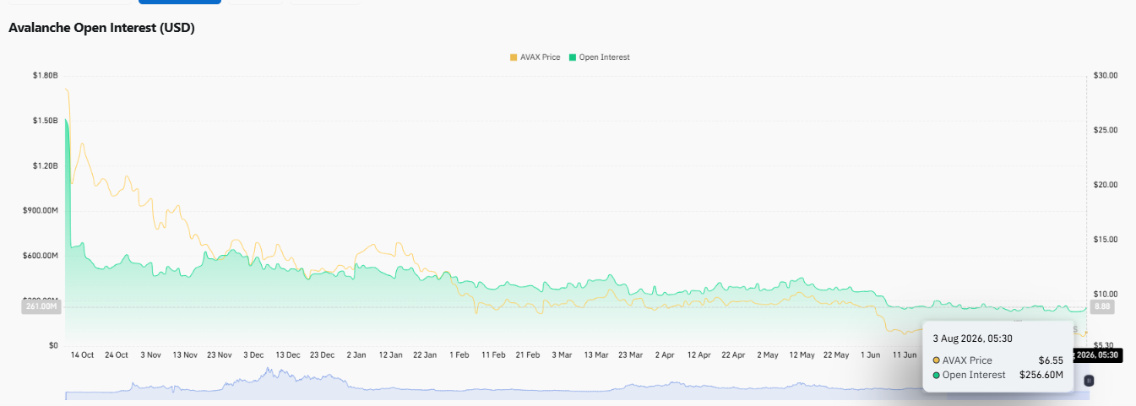The image size is (1136, 406).
Task: Click the $15.00 right axis label
Action: point(1106,240)
